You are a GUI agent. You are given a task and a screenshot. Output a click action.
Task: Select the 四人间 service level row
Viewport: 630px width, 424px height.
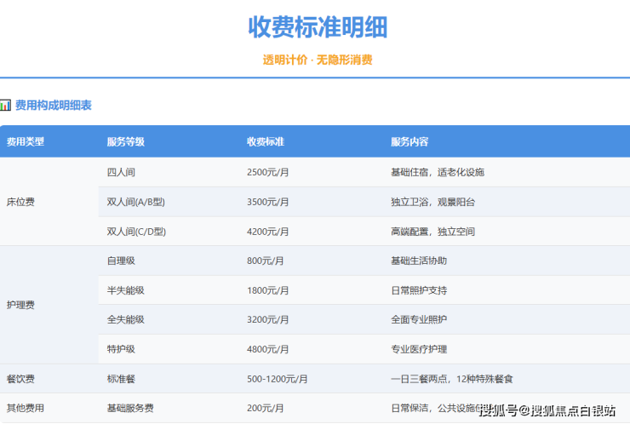tap(121, 172)
